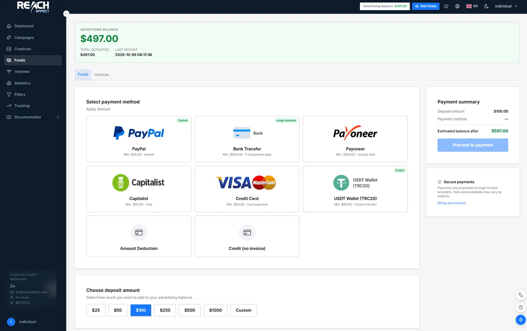The height and width of the screenshot is (331, 527).
Task: Open the user profile icon in header
Action: (457, 6)
